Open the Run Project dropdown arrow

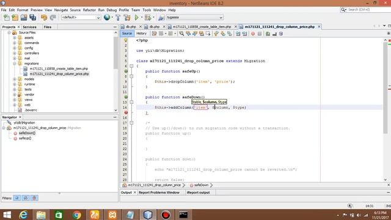click(x=142, y=18)
